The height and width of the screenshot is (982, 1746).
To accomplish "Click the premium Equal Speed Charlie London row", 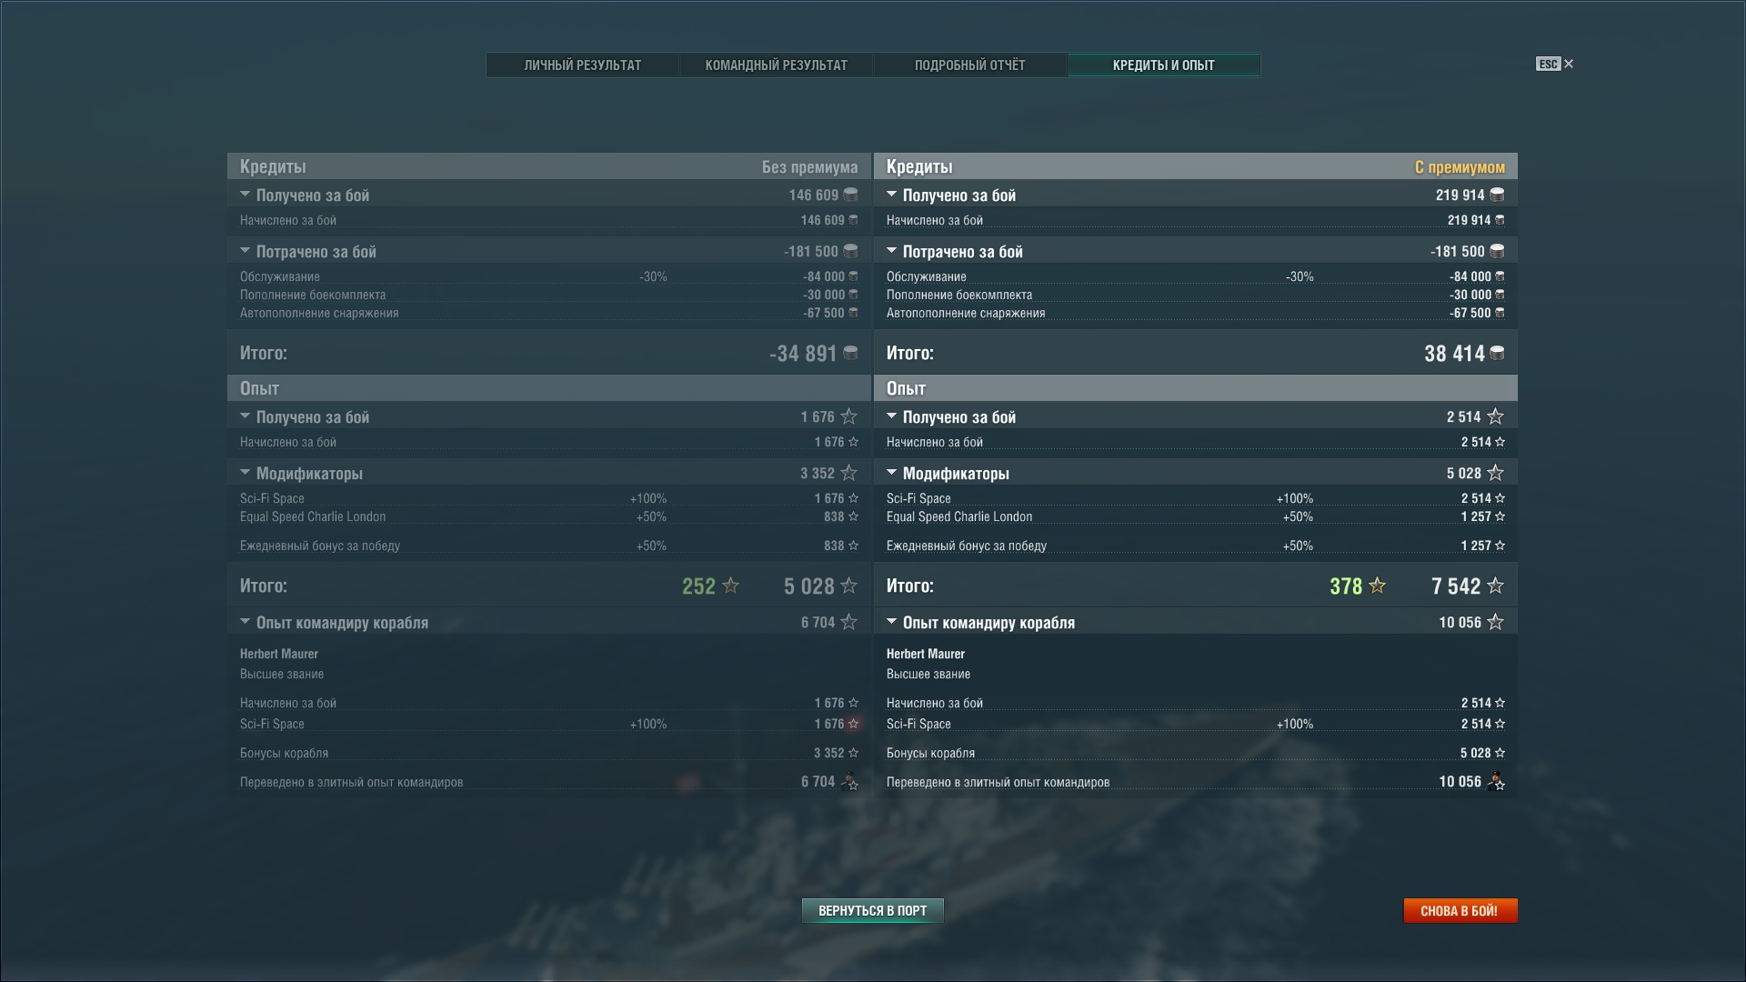I will point(1196,516).
